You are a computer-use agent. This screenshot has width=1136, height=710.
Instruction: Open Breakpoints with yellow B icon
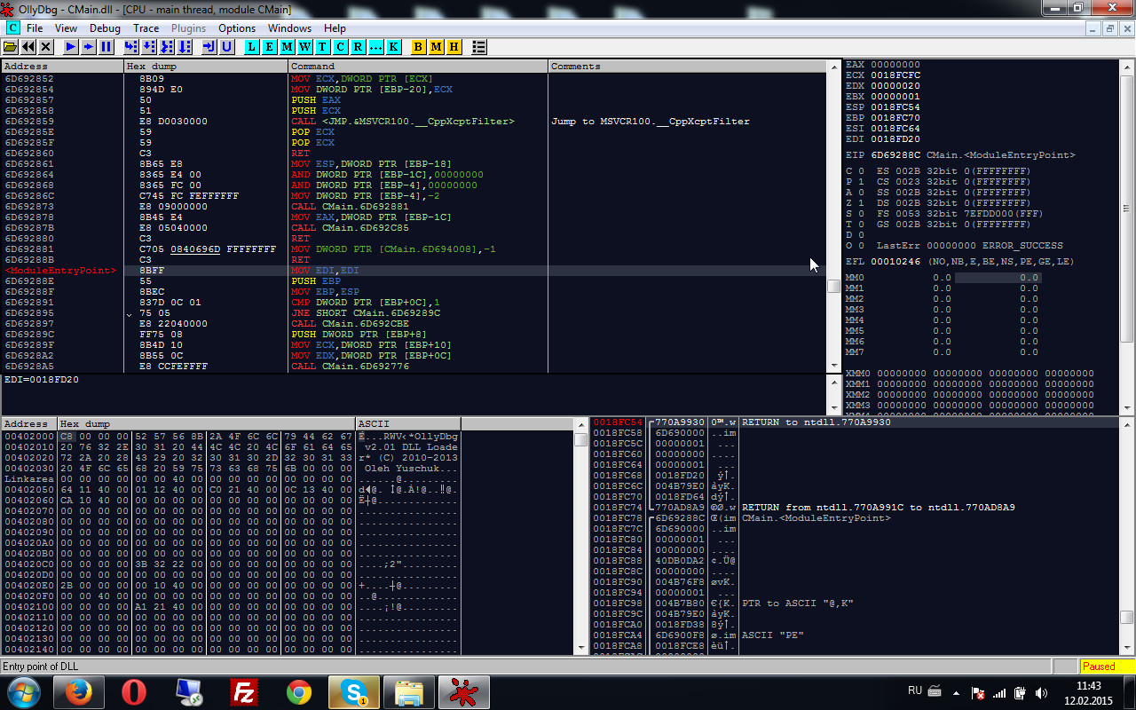(419, 46)
